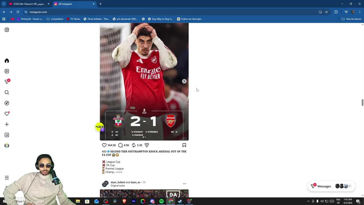Open the hamburger More menu in sidebar

point(7,178)
